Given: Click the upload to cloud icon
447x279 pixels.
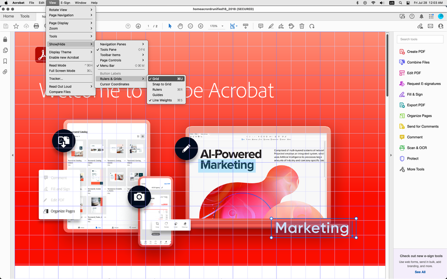Looking at the screenshot, I should coord(26,26).
